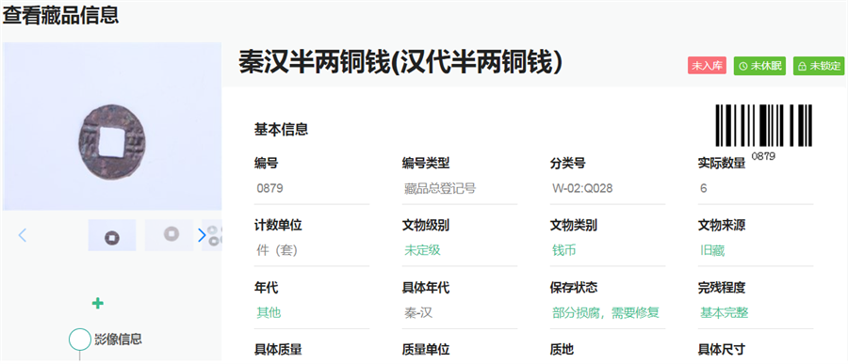Image resolution: width=848 pixels, height=364 pixels.
Task: Open the 文物类别 钱币 dropdown
Action: 608,250
